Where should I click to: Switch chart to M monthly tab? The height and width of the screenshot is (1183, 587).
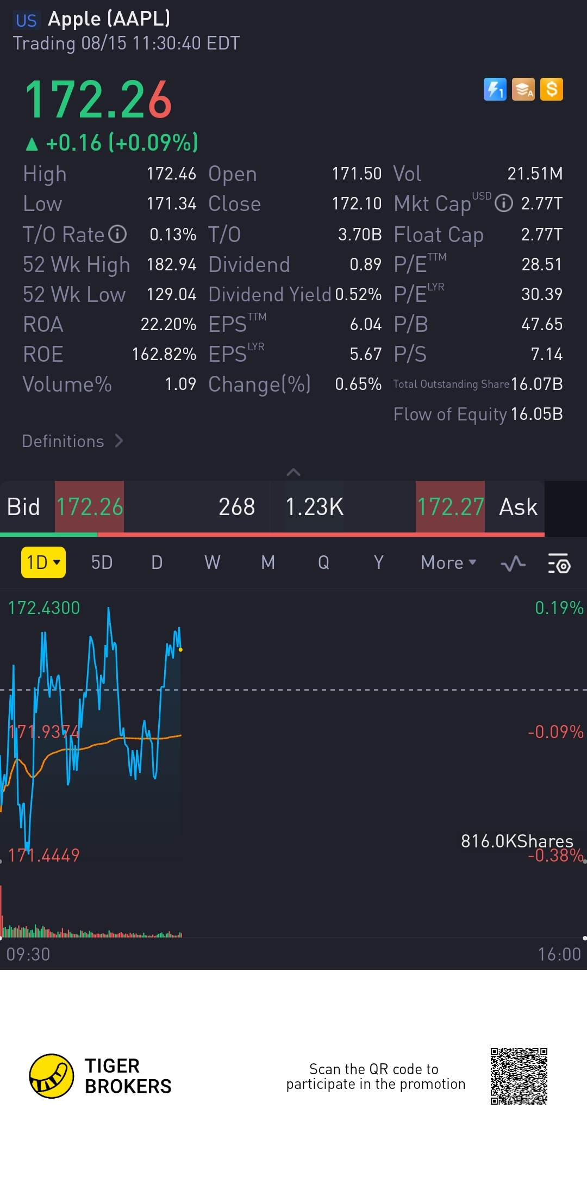pos(268,562)
